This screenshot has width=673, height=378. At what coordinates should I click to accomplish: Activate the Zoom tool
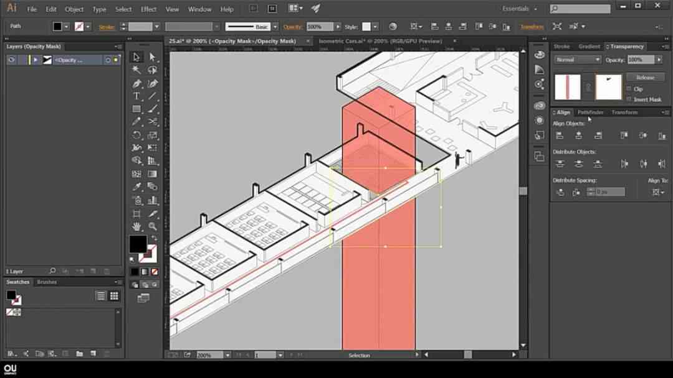pos(152,226)
